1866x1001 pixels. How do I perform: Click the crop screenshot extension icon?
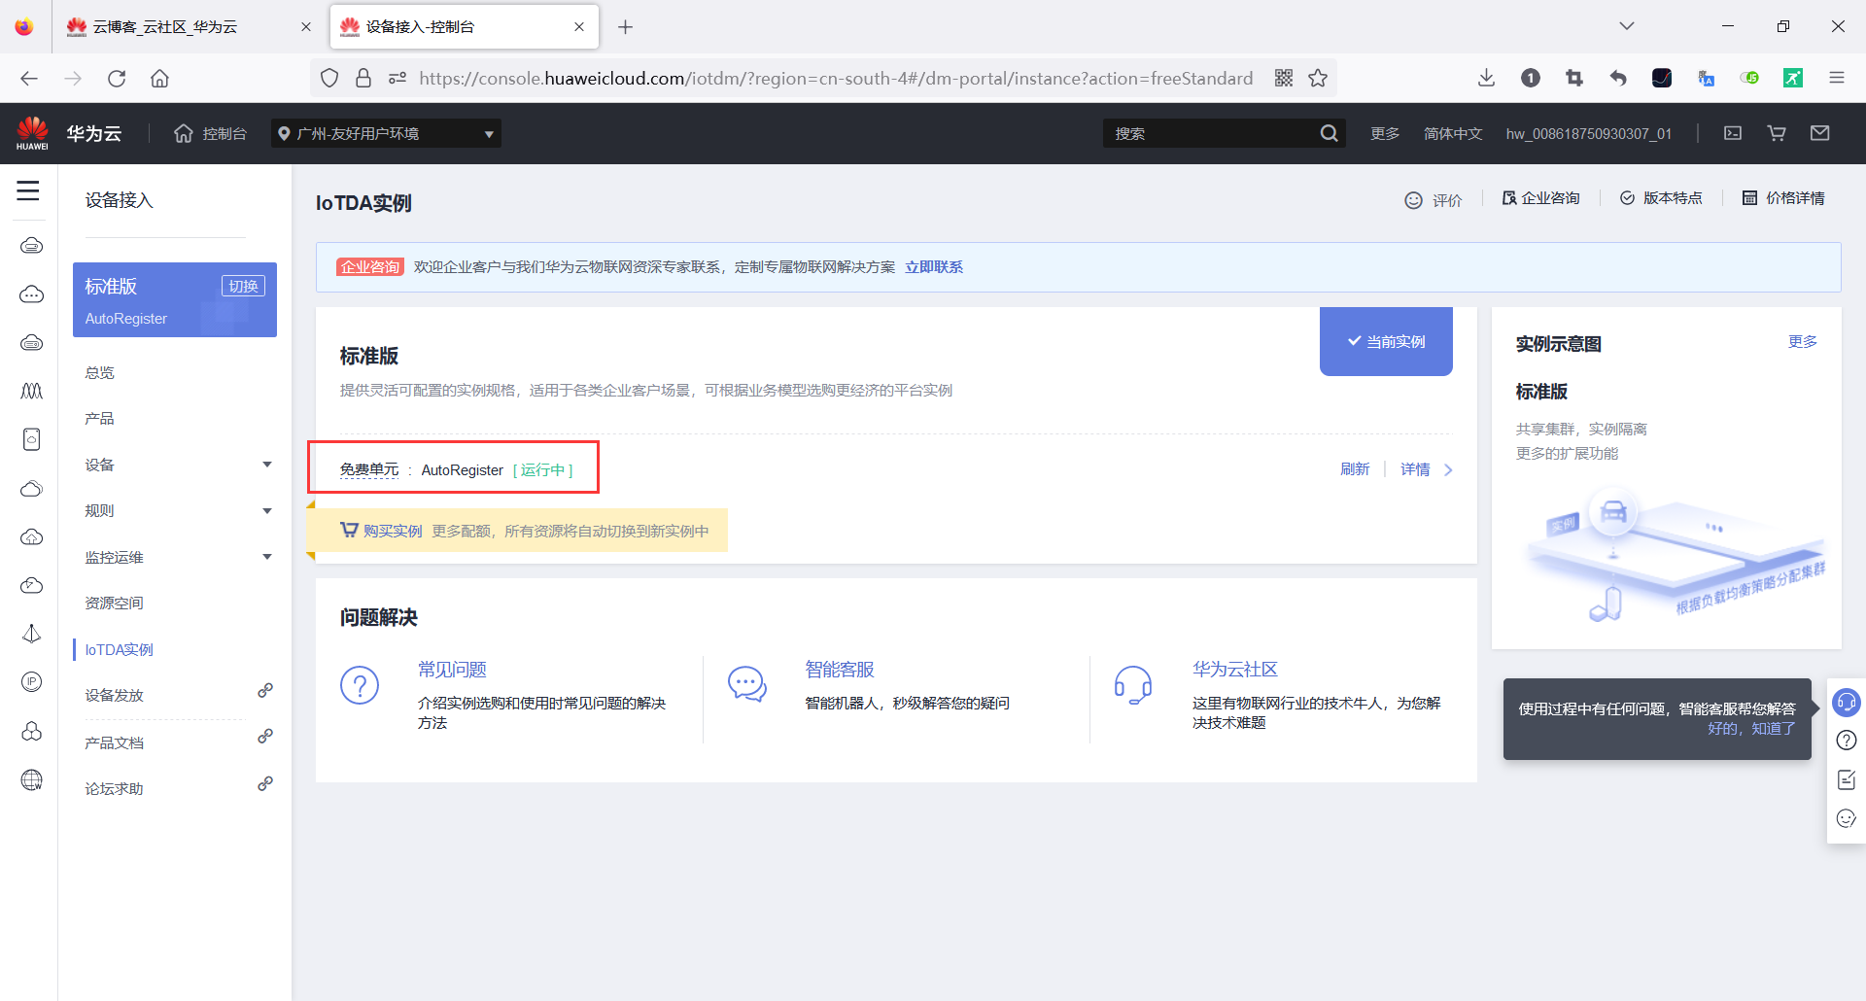pyautogui.click(x=1574, y=79)
